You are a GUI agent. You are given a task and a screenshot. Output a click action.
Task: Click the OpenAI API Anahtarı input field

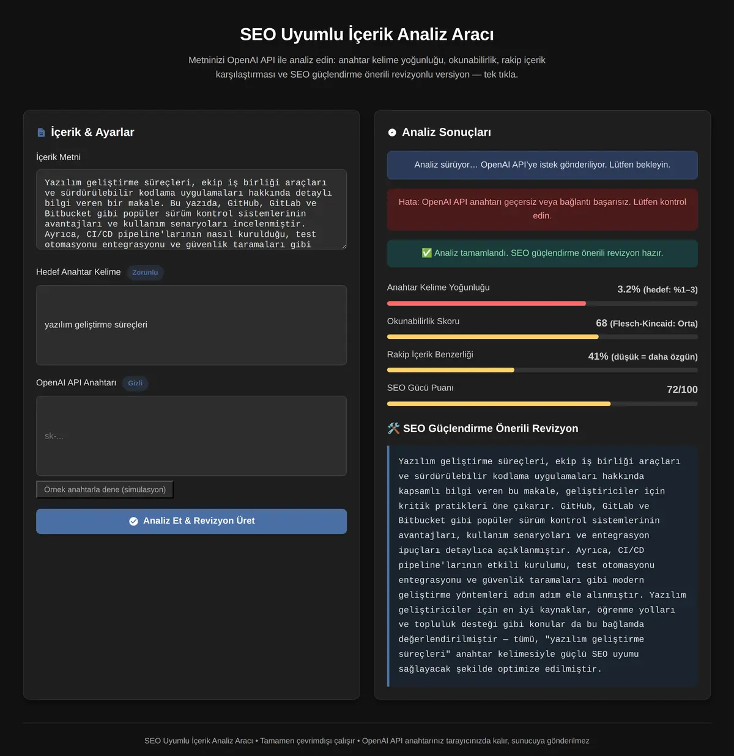pyautogui.click(x=191, y=436)
